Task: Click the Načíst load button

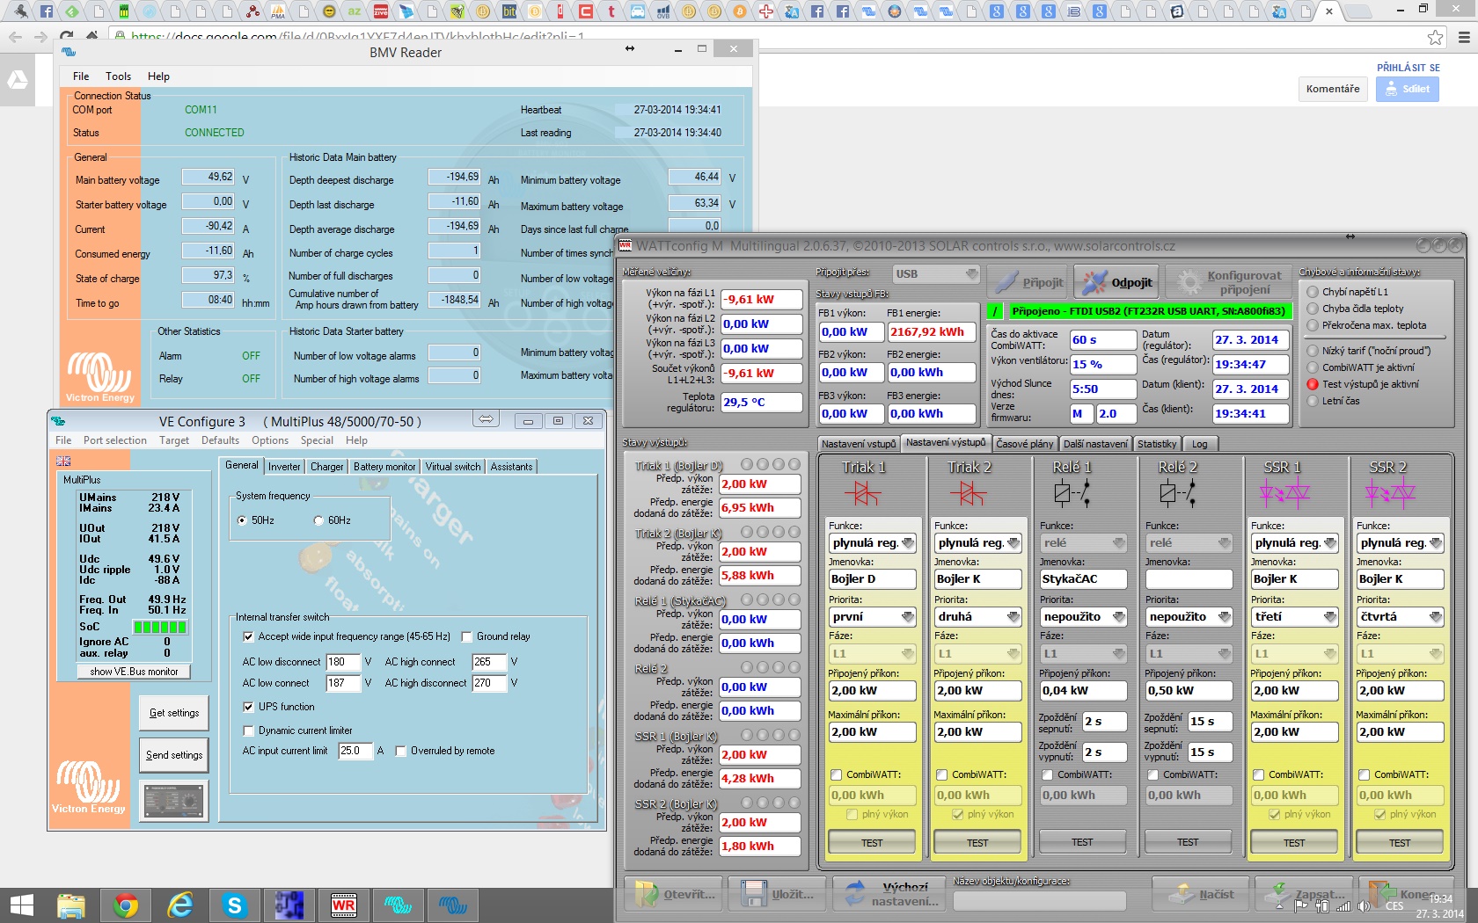Action: click(1201, 894)
